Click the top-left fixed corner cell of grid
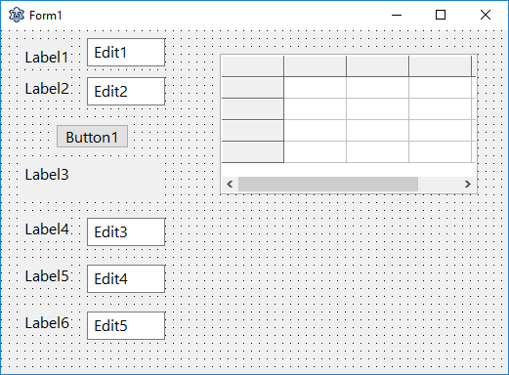The height and width of the screenshot is (375, 509). [252, 66]
